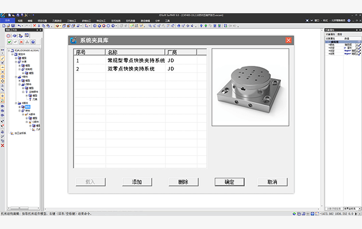The image size is (362, 229).
Task: Open the 工具 menu
Action: pos(167,21)
